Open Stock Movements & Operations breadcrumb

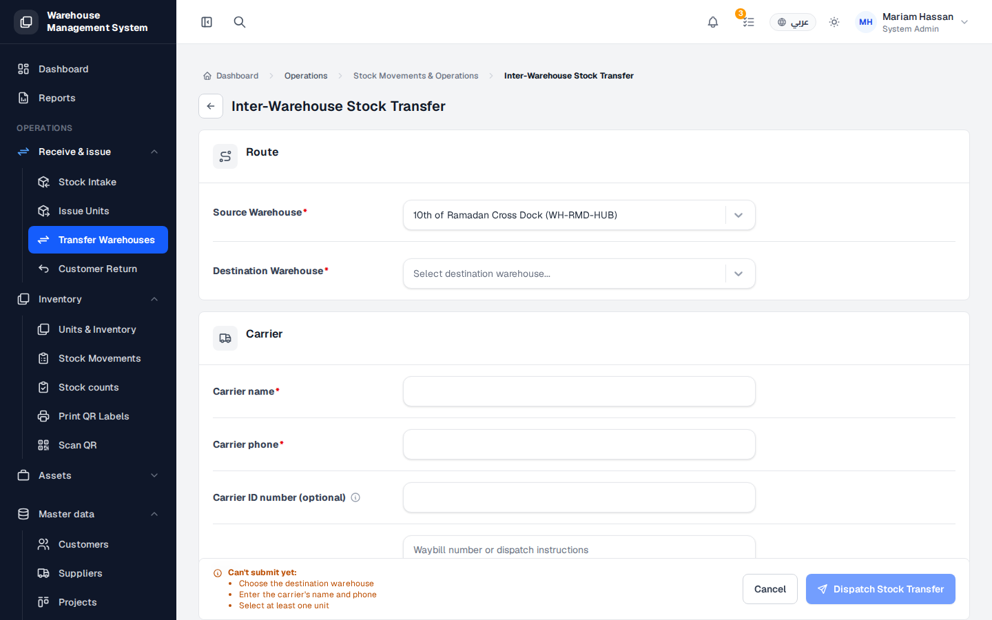[415, 76]
